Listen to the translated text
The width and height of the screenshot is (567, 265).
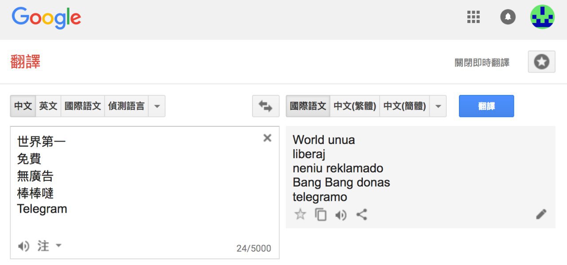coord(341,215)
